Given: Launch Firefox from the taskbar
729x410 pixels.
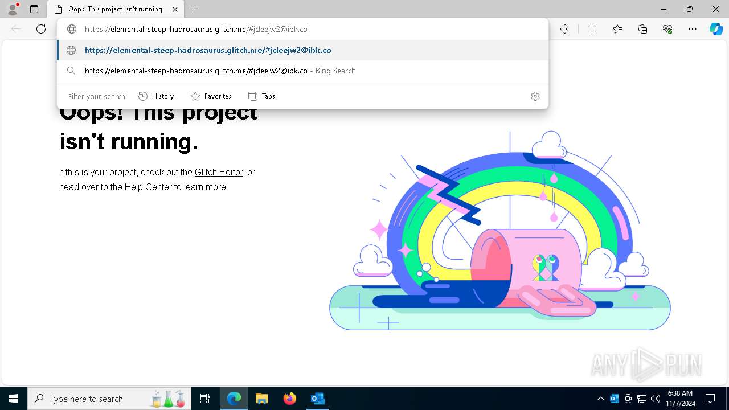Looking at the screenshot, I should click(x=289, y=399).
